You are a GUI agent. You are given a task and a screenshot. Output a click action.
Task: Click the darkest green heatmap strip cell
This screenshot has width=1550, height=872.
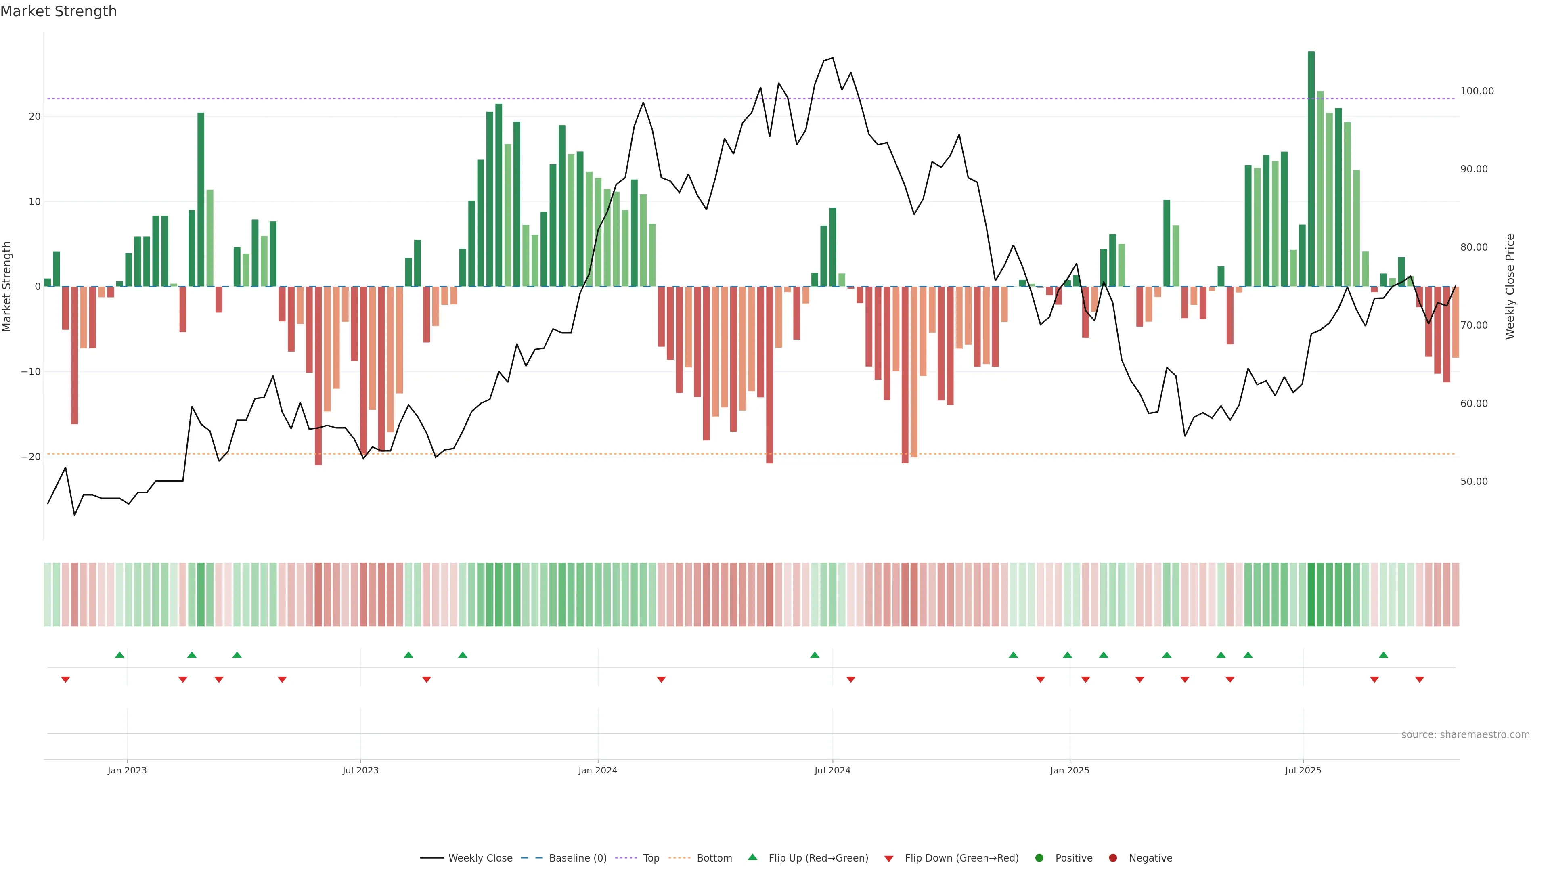[1311, 594]
